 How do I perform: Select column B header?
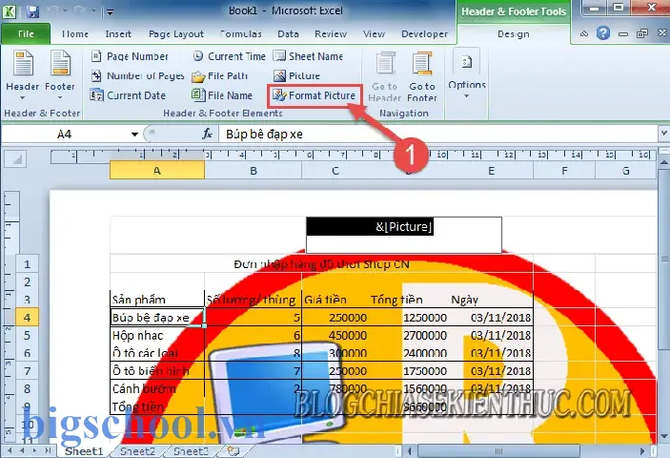click(x=254, y=171)
